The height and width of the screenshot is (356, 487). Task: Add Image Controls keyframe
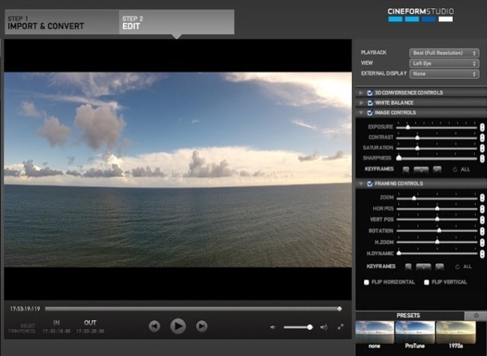421,169
